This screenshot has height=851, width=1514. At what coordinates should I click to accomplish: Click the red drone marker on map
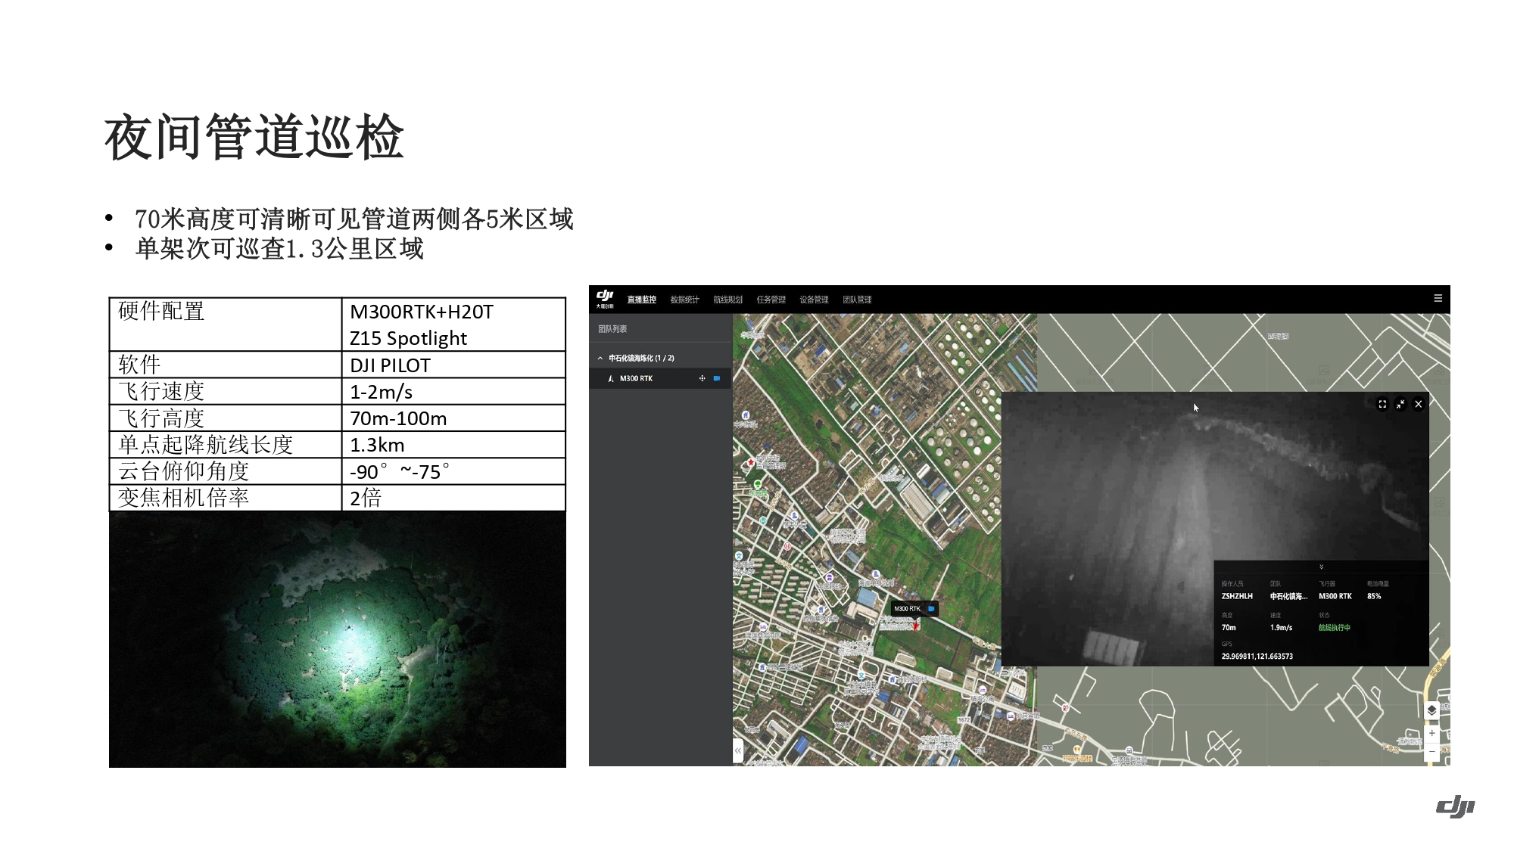pos(915,625)
